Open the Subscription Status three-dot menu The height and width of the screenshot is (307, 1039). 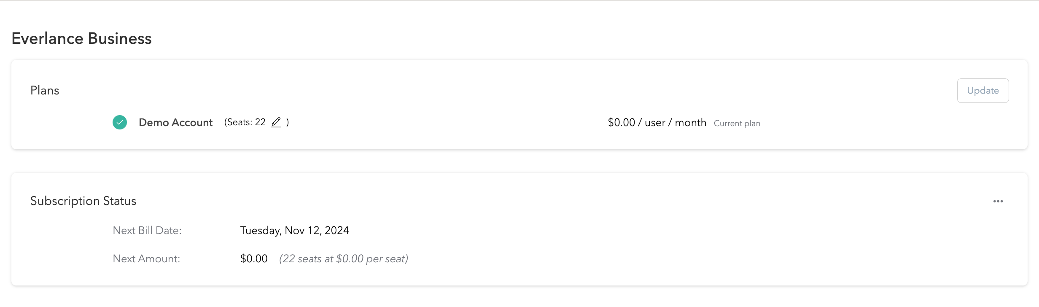[998, 202]
